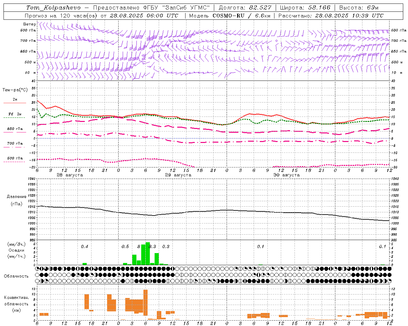Click the Облачность row label
This screenshot has width=408, height=326.
(x=16, y=276)
